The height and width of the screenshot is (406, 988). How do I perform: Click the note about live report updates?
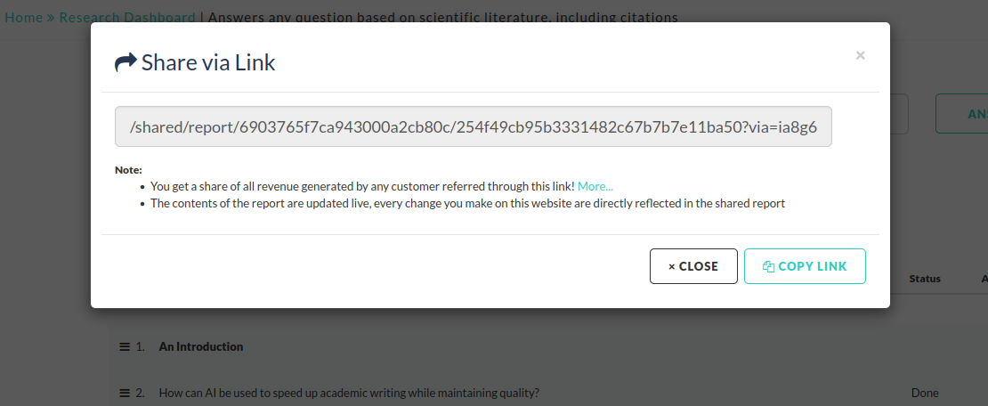(x=467, y=203)
